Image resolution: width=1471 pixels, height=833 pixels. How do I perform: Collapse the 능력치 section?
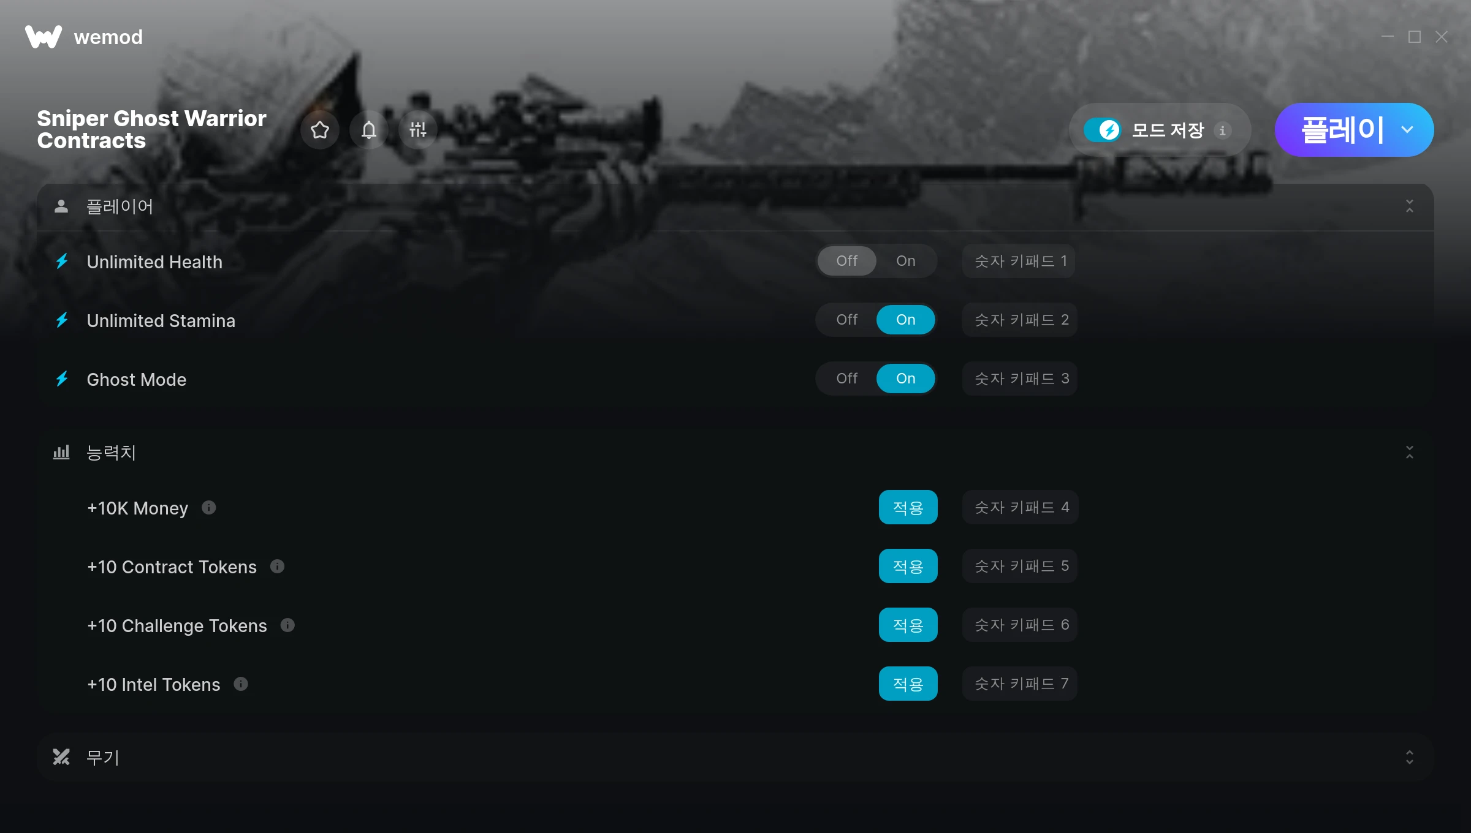1410,453
